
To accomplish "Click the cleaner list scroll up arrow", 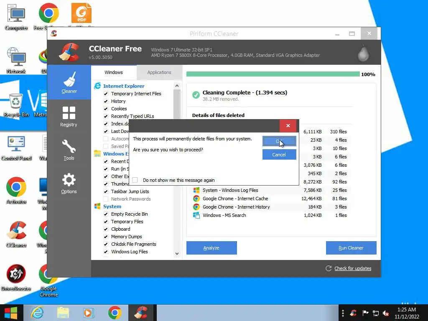I will (x=177, y=86).
